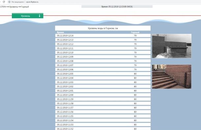
Task: Click level value 80 in 12:00 row
Action: coord(135,95)
